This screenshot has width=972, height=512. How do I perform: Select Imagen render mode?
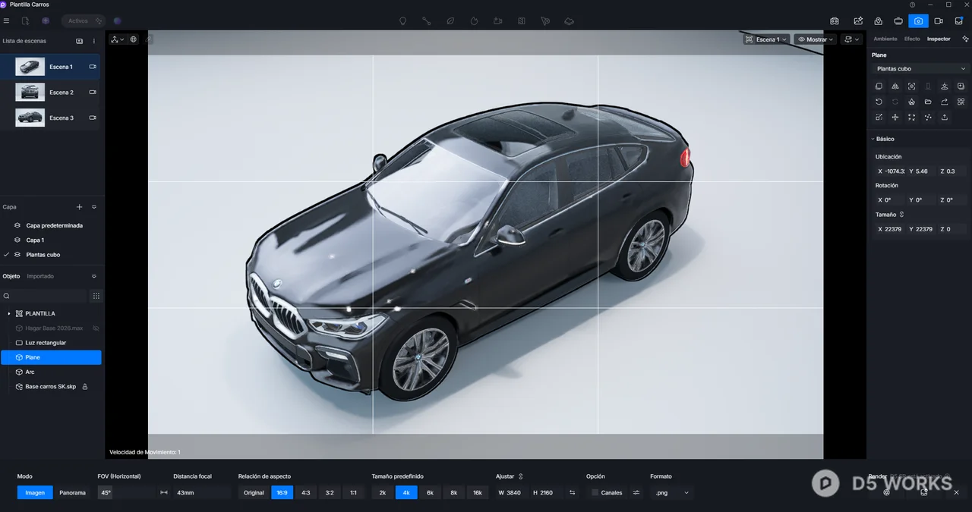click(35, 492)
